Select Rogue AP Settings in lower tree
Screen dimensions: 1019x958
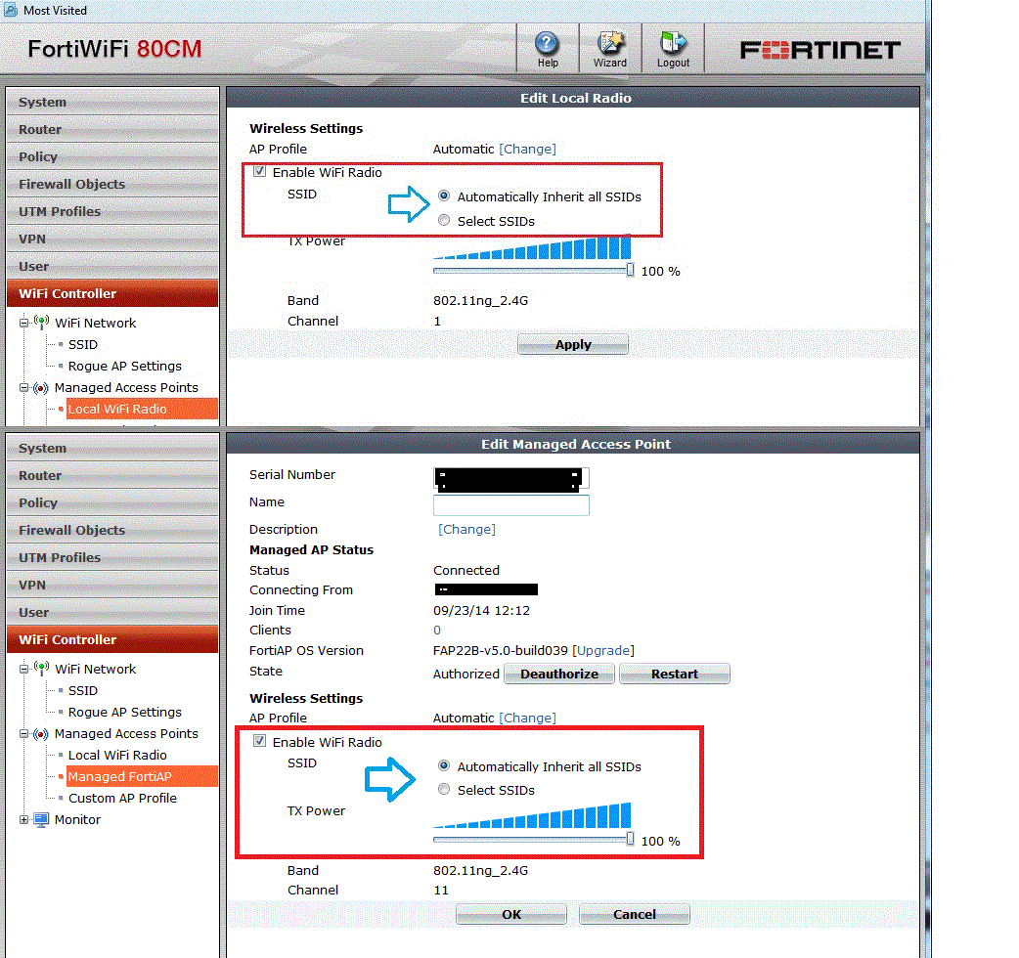click(x=125, y=712)
